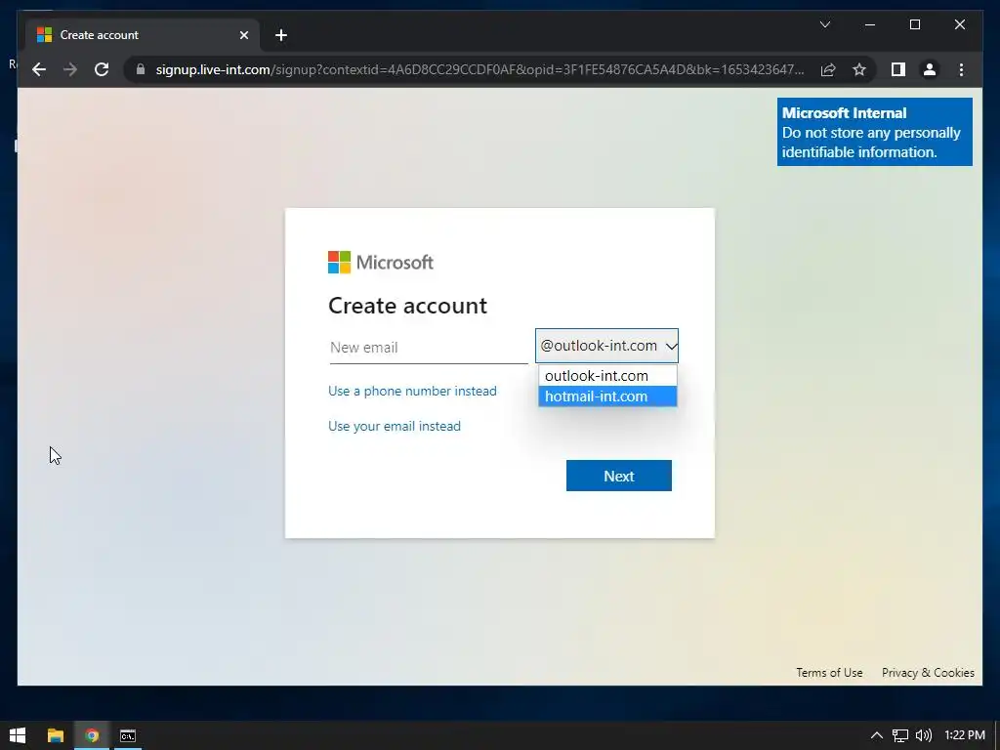
Task: Open the Command Prompt taskbar icon
Action: (x=128, y=735)
